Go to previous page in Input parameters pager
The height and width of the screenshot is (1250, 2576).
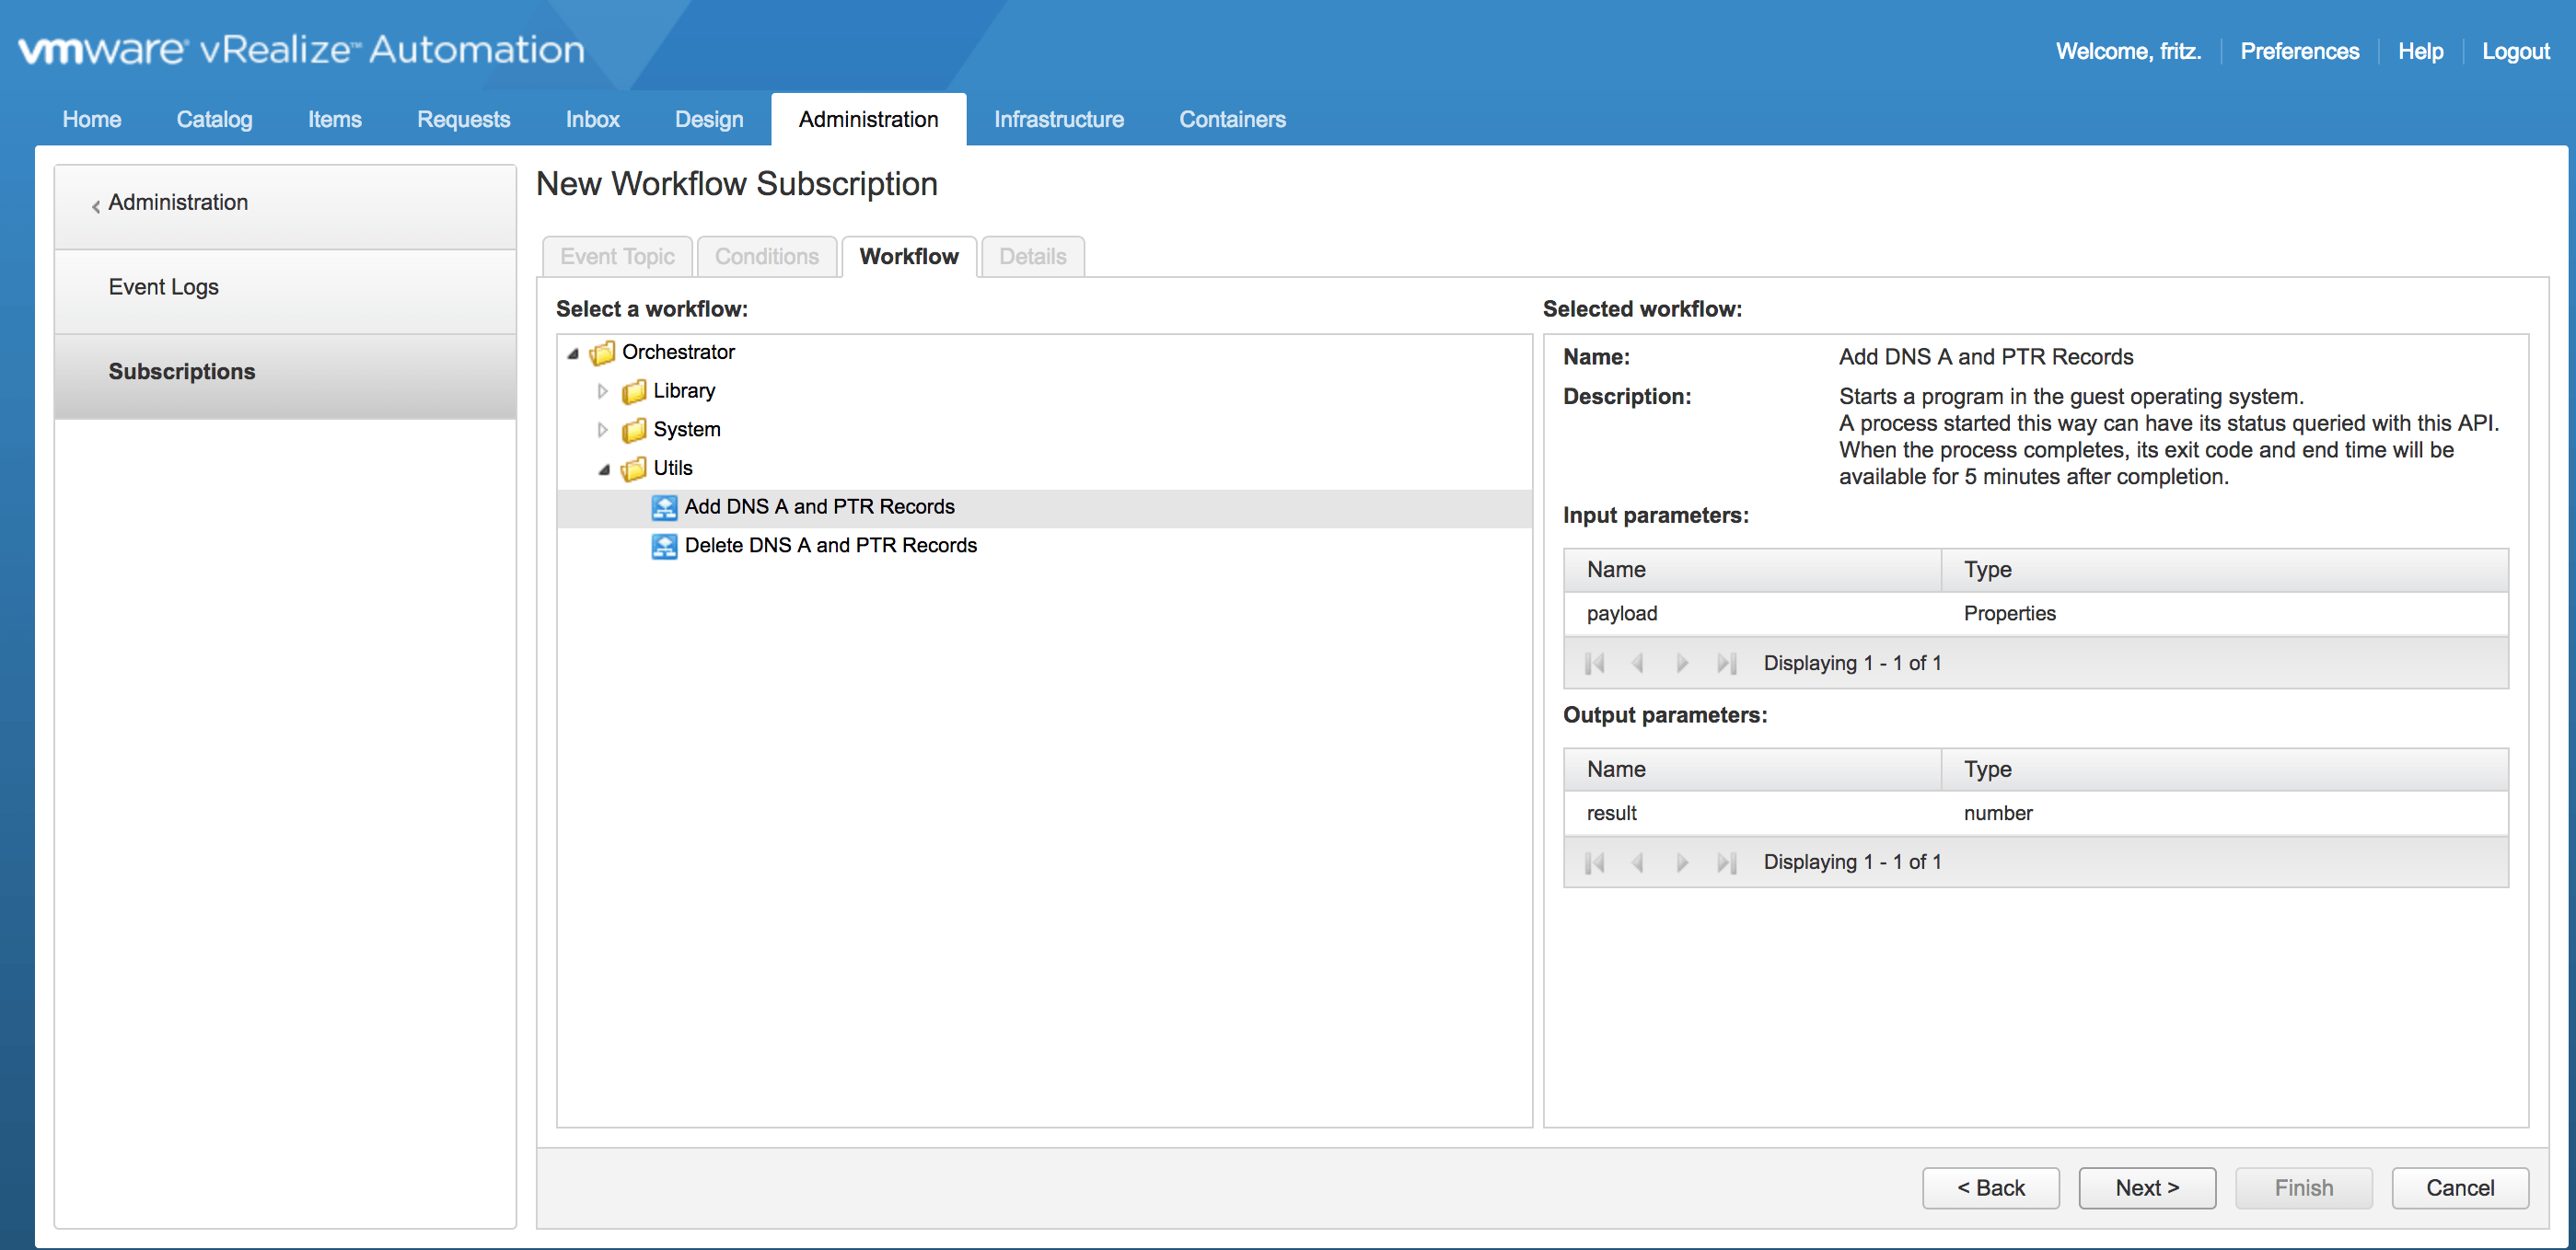point(1638,663)
